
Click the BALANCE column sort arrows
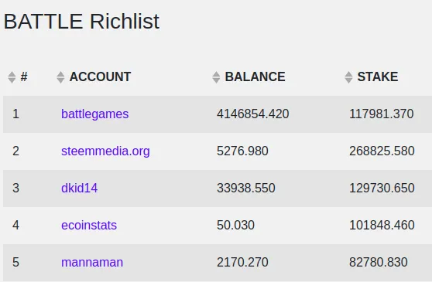click(216, 77)
